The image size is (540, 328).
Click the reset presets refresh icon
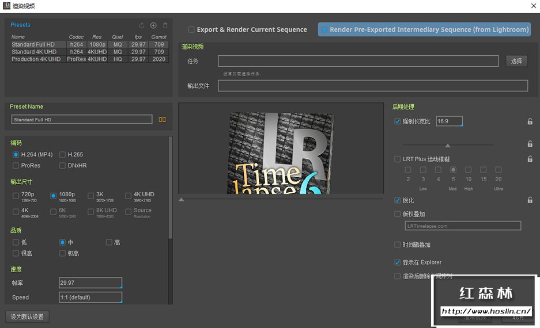pyautogui.click(x=142, y=25)
